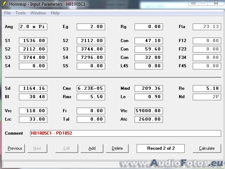Click the S5 input field
225x169 pixels.
coord(91,66)
